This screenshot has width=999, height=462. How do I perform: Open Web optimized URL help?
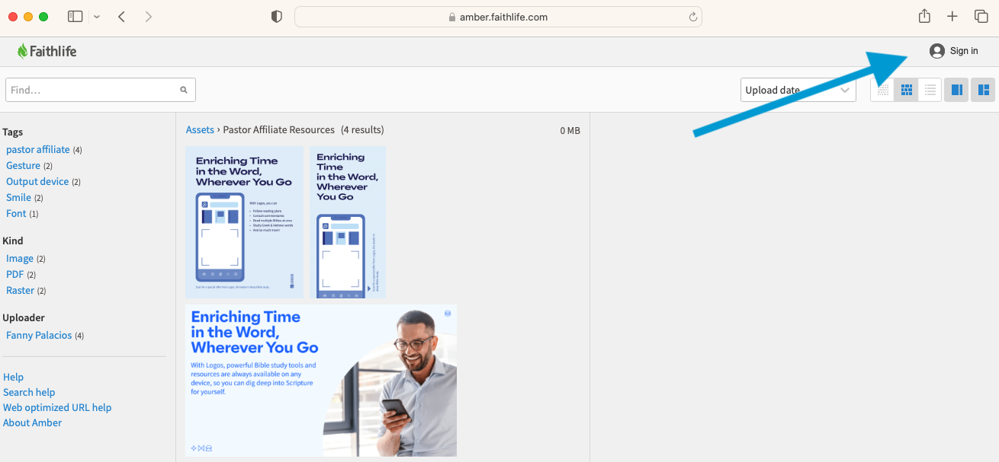click(x=57, y=408)
